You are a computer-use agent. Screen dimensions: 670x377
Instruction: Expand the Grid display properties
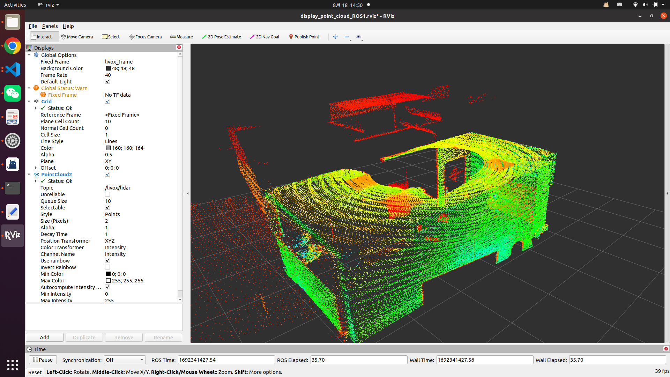coord(29,101)
